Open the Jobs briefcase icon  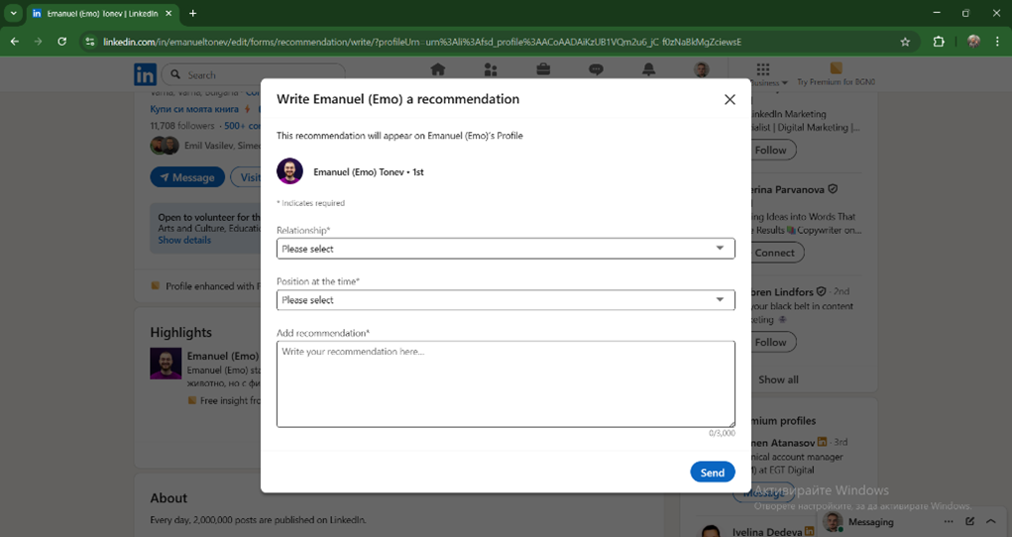coord(543,70)
